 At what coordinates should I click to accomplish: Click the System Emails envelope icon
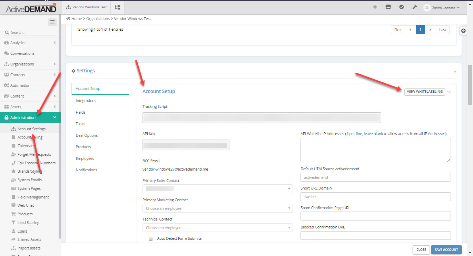13,180
